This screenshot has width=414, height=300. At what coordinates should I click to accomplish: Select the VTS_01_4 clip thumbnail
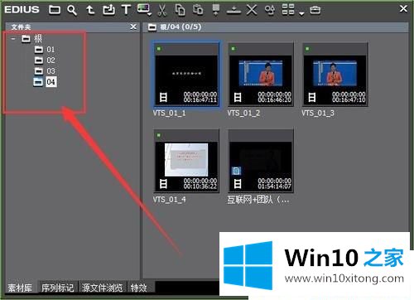186,161
